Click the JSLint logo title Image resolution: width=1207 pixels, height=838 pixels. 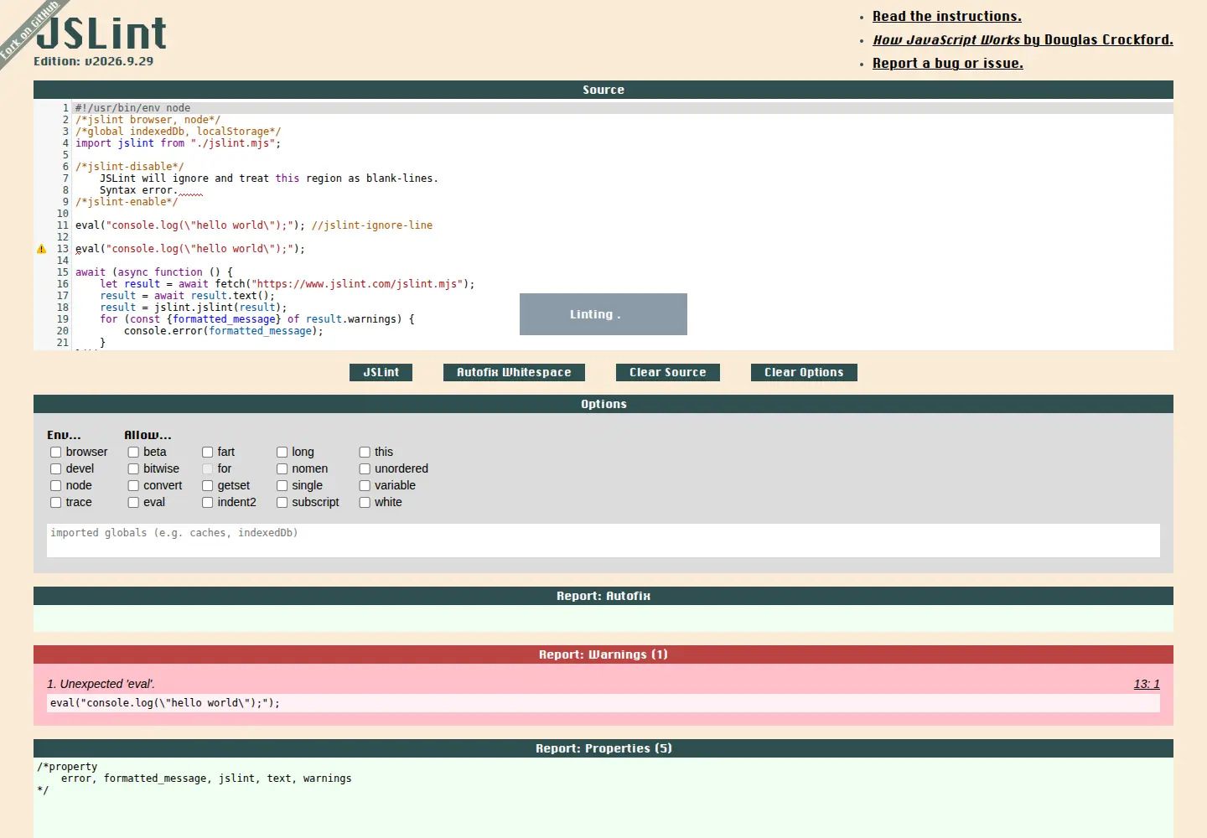tap(101, 34)
